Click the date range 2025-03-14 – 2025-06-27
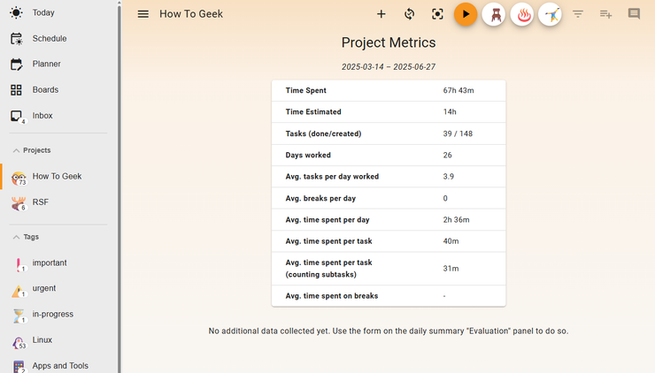The width and height of the screenshot is (655, 373). [x=389, y=67]
